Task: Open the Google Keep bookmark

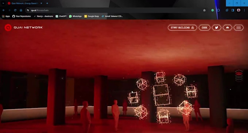Action: tap(92, 16)
